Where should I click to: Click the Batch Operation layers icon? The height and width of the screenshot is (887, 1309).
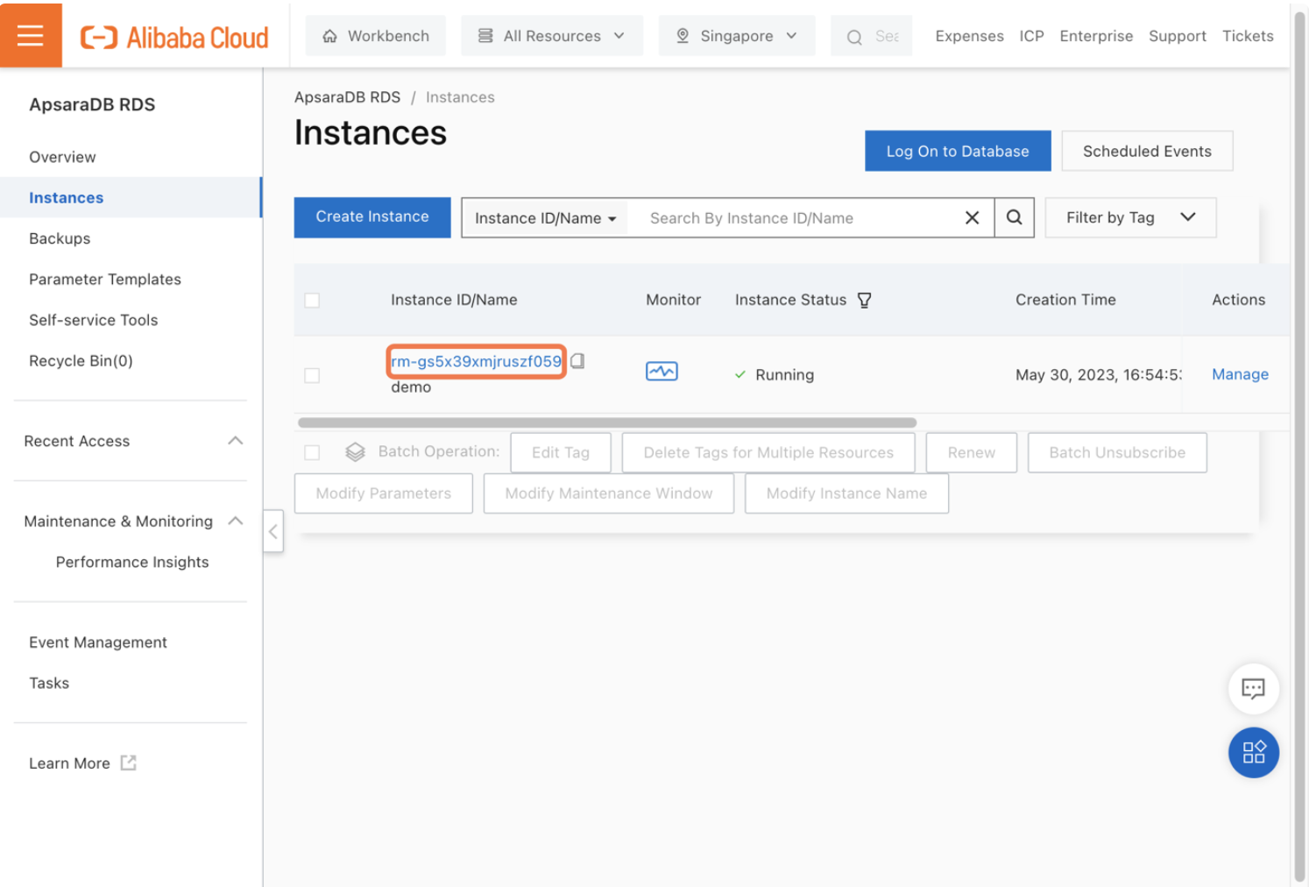coord(356,451)
